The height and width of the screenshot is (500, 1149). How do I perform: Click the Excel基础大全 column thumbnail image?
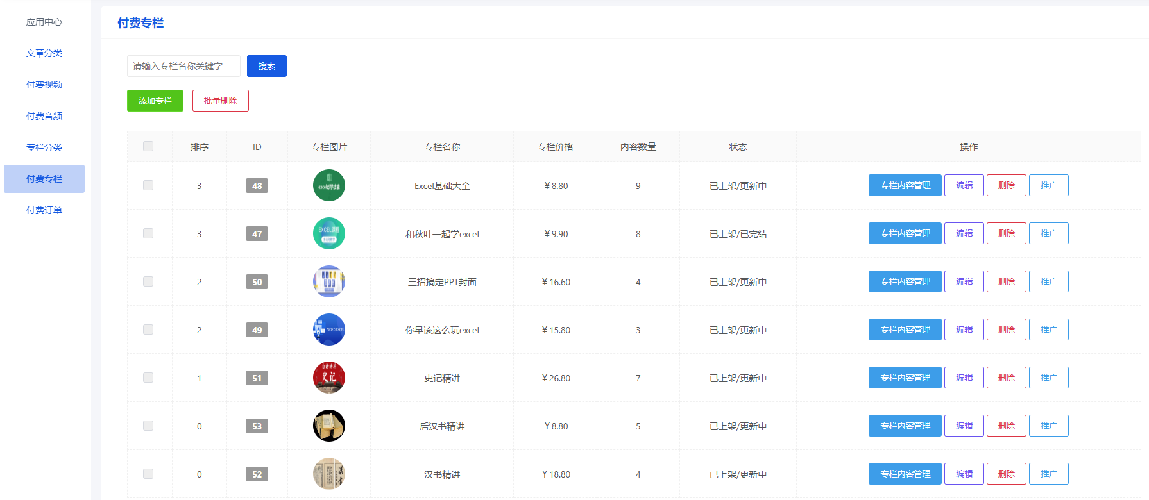[x=328, y=185]
